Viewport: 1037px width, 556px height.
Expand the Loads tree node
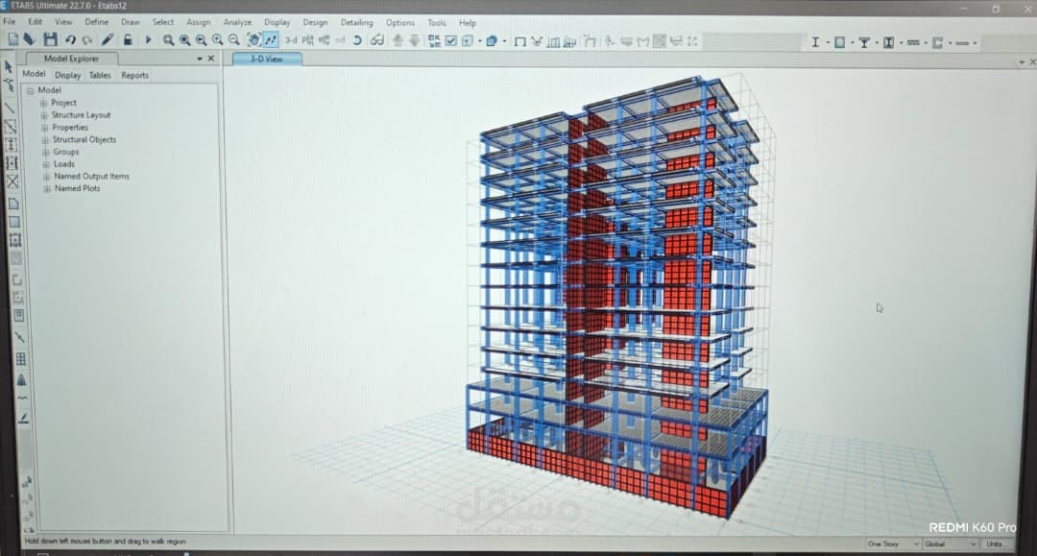(x=46, y=164)
